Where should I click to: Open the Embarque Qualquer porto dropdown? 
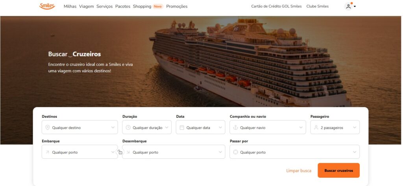(x=79, y=152)
